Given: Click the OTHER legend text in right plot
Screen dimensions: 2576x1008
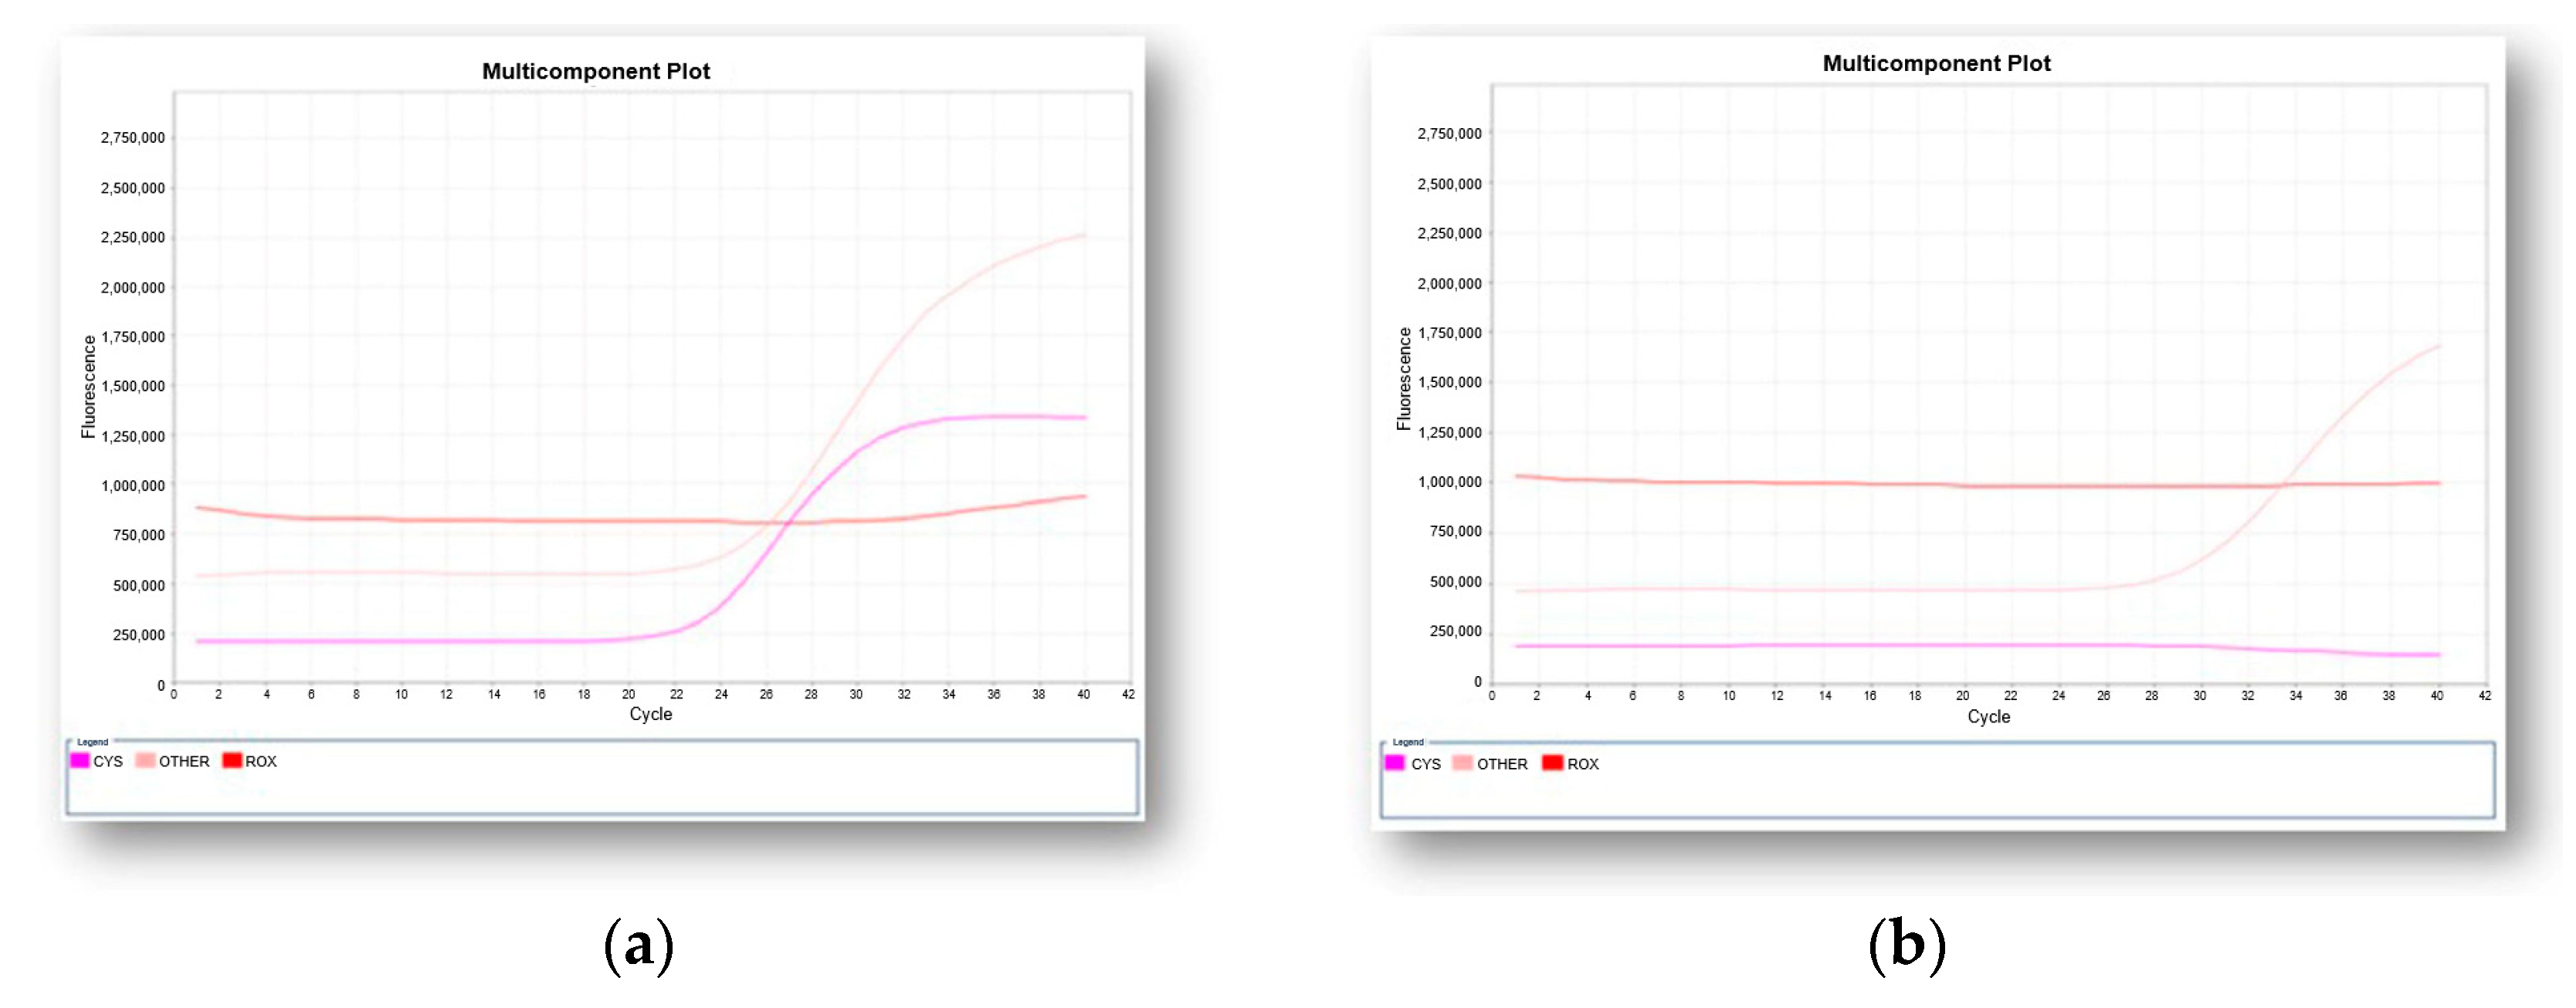Looking at the screenshot, I should tap(1502, 765).
